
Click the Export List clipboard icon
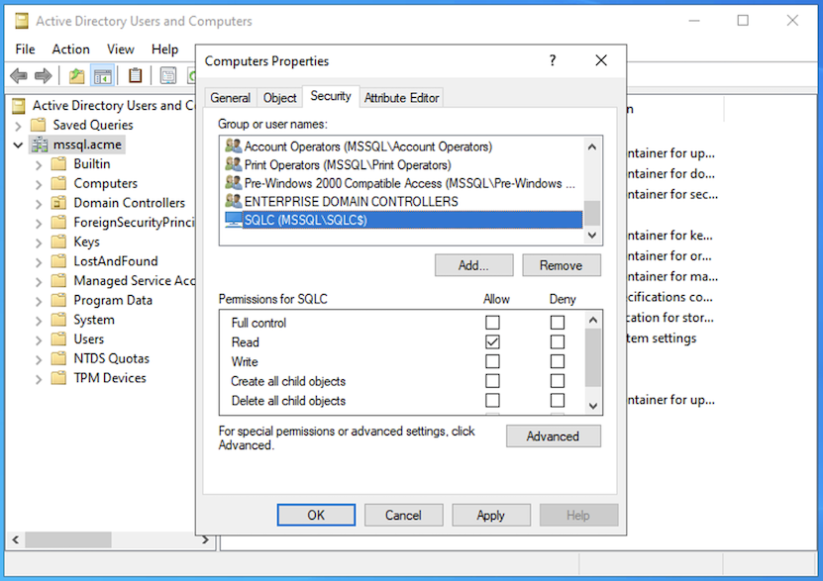134,75
